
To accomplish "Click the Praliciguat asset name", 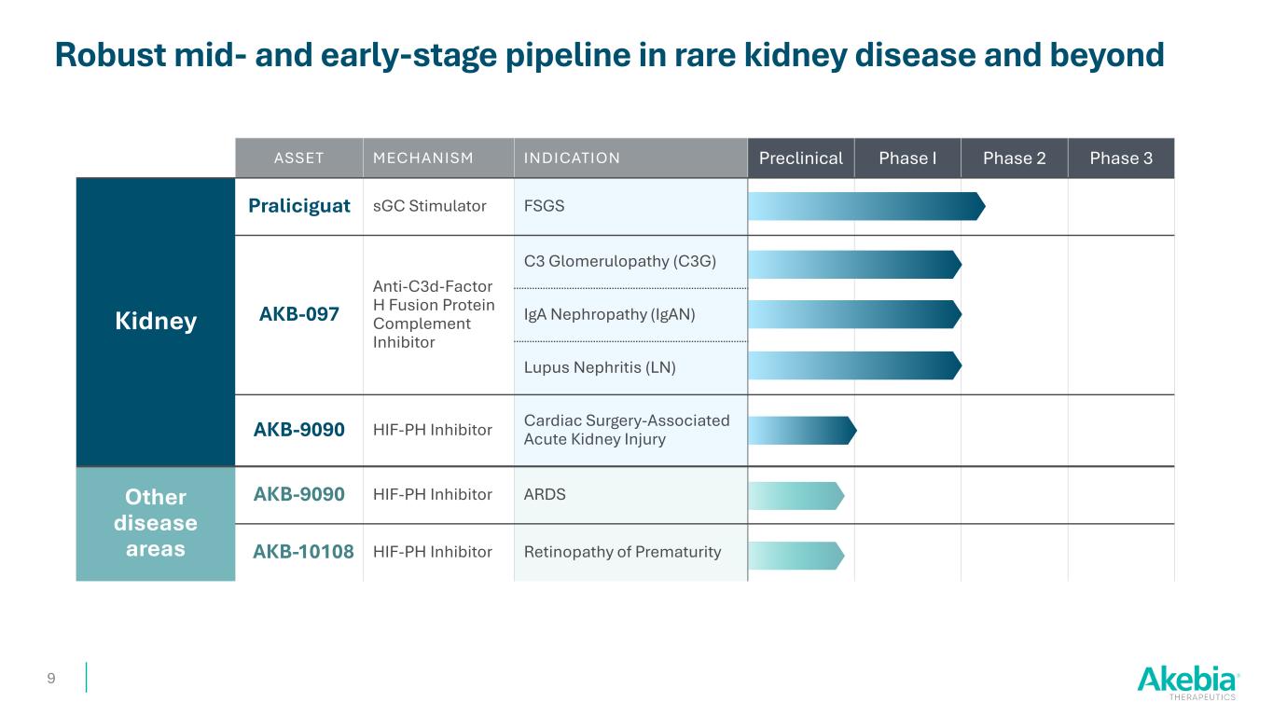I will (x=298, y=206).
